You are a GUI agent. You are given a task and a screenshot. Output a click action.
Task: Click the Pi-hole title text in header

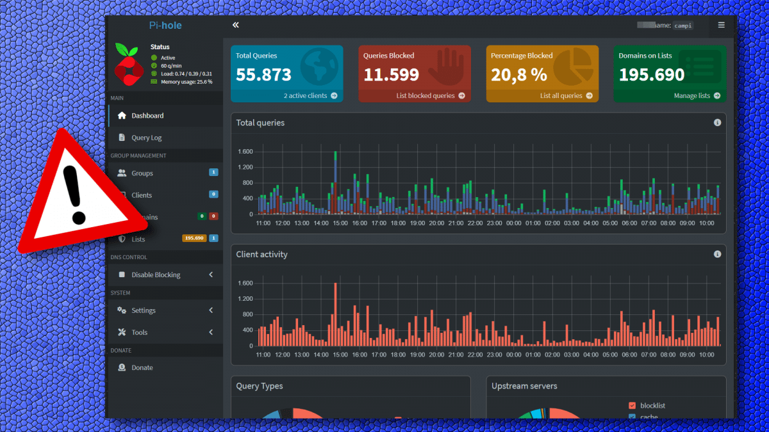point(165,26)
